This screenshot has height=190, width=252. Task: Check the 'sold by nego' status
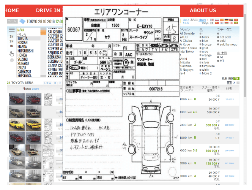218,44
